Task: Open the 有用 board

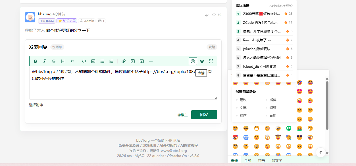Action: click(273, 116)
